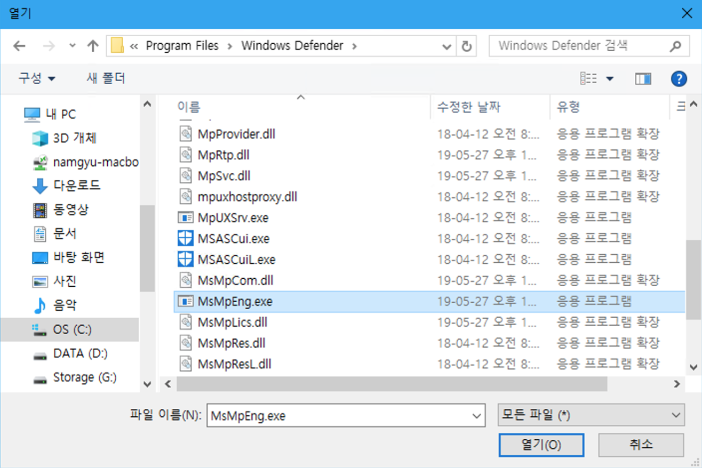Select the Storage (G:) drive
Viewport: 702px width, 468px height.
[x=75, y=377]
